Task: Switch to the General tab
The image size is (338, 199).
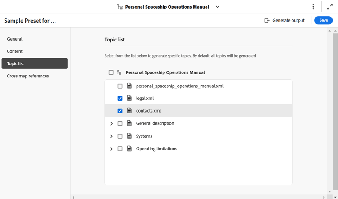Action: [x=15, y=39]
